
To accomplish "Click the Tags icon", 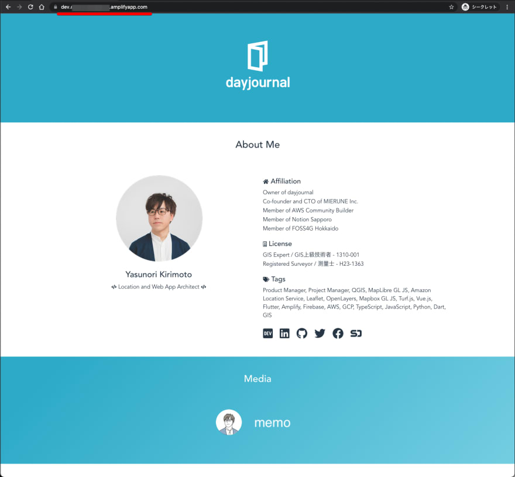I will [266, 279].
